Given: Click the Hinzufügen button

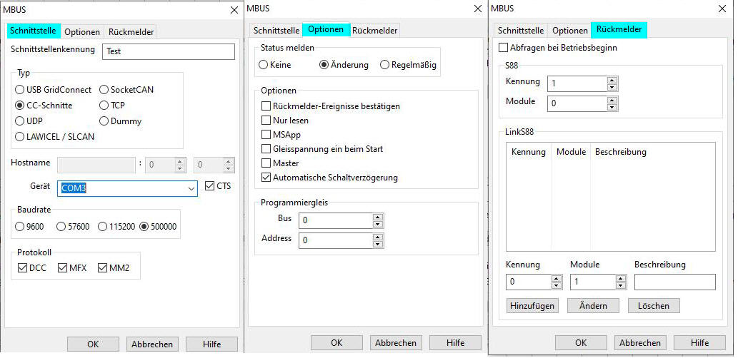Looking at the screenshot, I should click(532, 306).
